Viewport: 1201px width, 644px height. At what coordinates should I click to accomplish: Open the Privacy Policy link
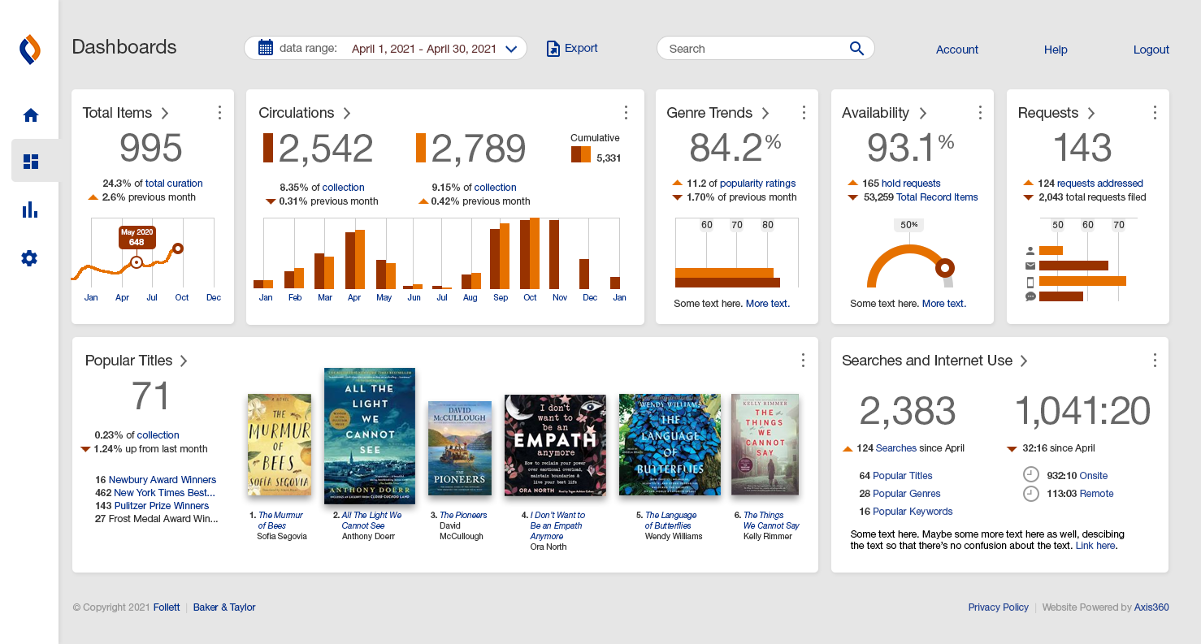[x=998, y=607]
